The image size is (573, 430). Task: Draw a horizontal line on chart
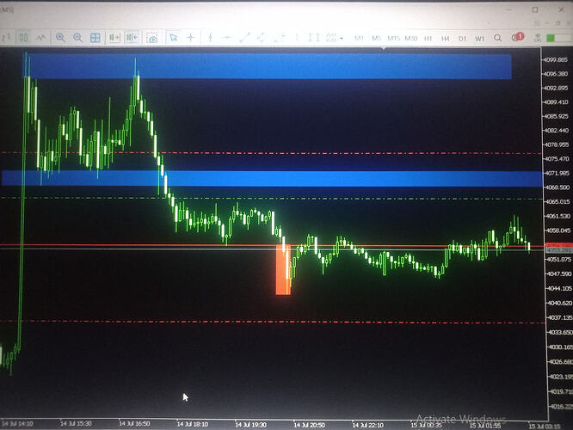(227, 37)
